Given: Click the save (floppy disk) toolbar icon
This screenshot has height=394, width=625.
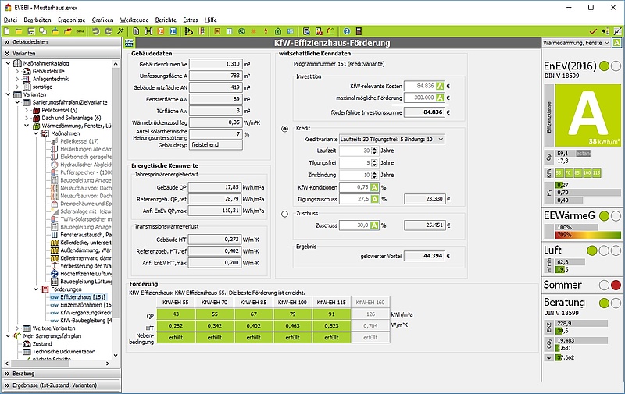Looking at the screenshot, I should tap(32, 30).
